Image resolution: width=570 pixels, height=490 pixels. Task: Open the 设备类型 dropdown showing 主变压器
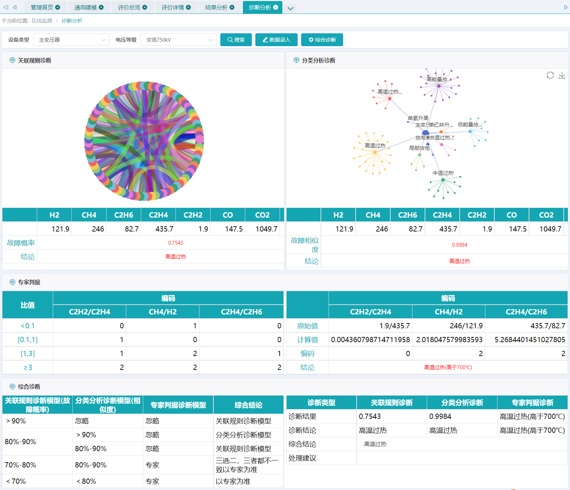(71, 40)
